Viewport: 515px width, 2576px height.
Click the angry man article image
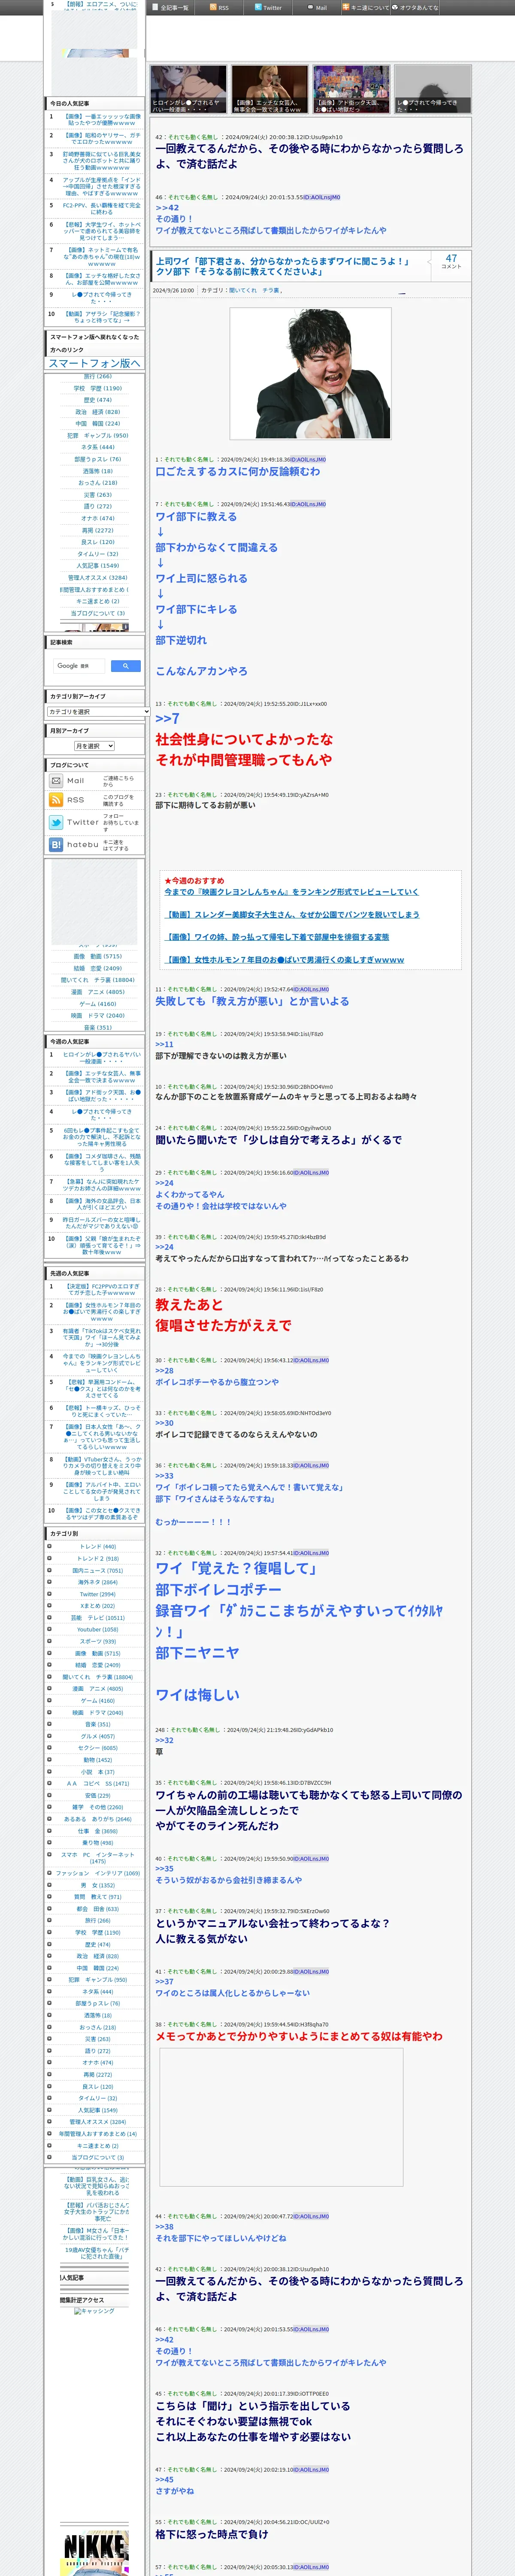point(310,374)
